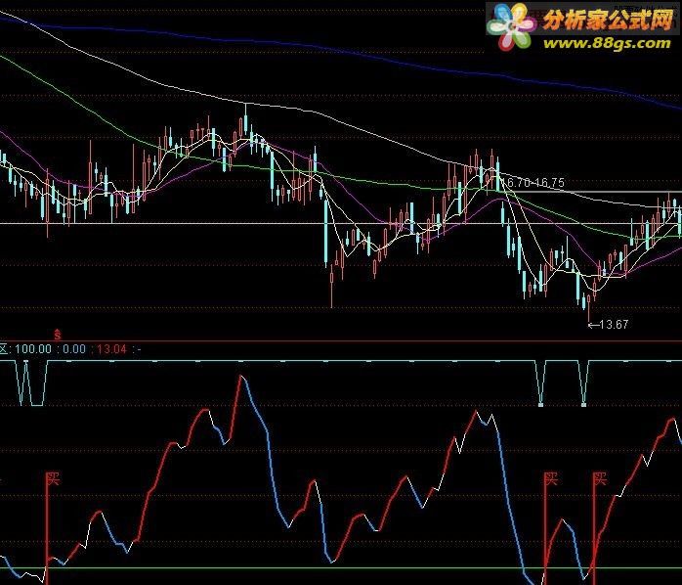The height and width of the screenshot is (585, 682).
Task: Select the candlestick with the 13.67 low
Action: click(x=588, y=306)
